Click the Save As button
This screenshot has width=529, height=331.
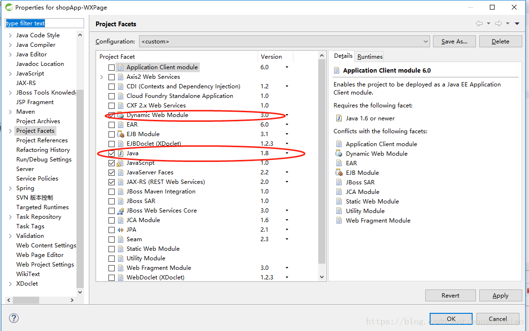pyautogui.click(x=454, y=42)
